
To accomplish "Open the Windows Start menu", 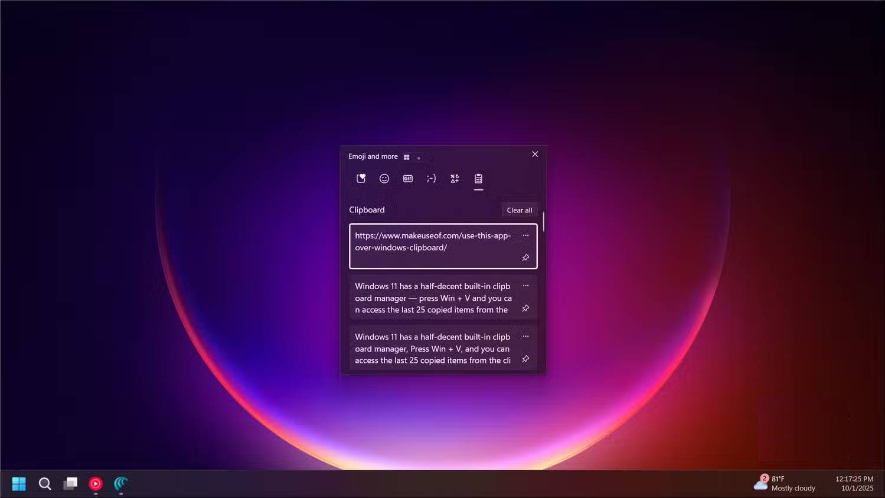I will point(19,484).
